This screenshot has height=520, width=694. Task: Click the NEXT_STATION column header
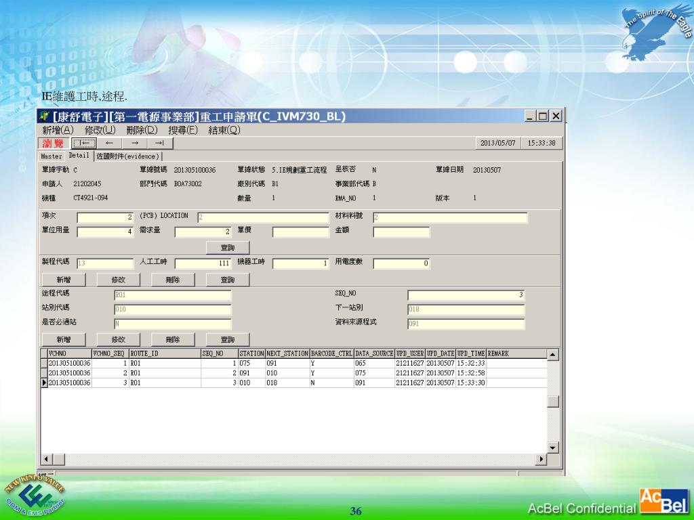pos(287,353)
